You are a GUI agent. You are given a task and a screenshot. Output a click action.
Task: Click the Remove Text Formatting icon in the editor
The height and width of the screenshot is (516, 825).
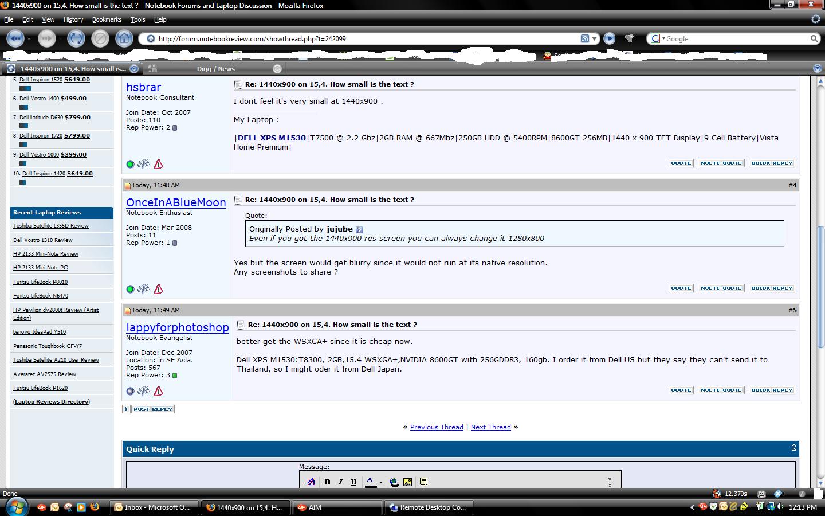[x=311, y=482]
